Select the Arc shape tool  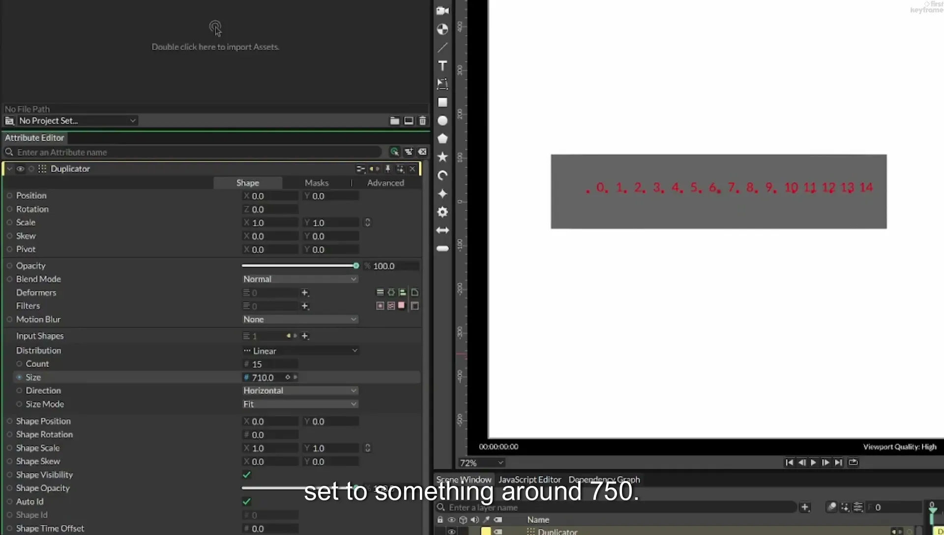click(442, 176)
